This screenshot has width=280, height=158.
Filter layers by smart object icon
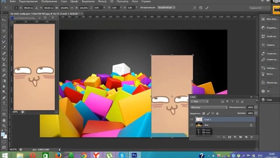242,101
